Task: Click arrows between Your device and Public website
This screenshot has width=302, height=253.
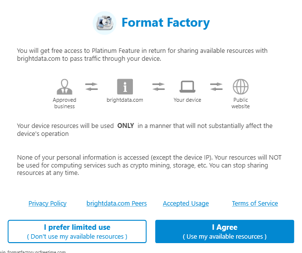Action: [216, 86]
